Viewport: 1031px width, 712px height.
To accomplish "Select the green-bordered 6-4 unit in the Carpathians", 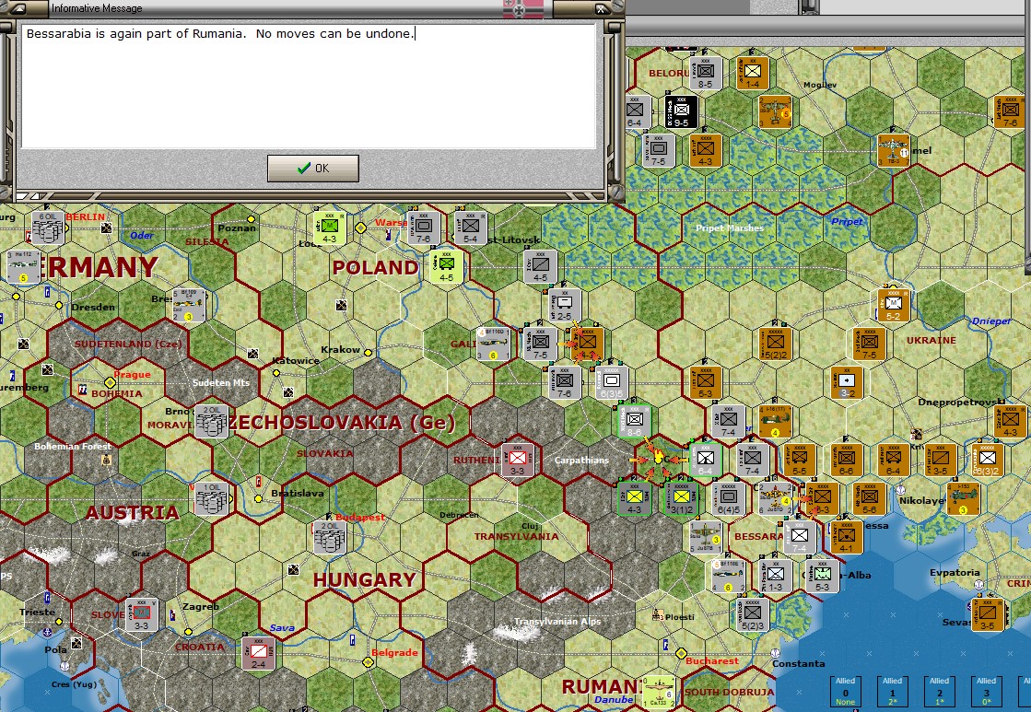I will 706,461.
